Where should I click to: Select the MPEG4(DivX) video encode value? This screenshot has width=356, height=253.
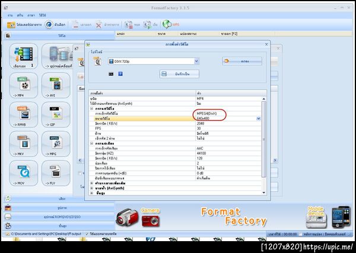coord(207,113)
